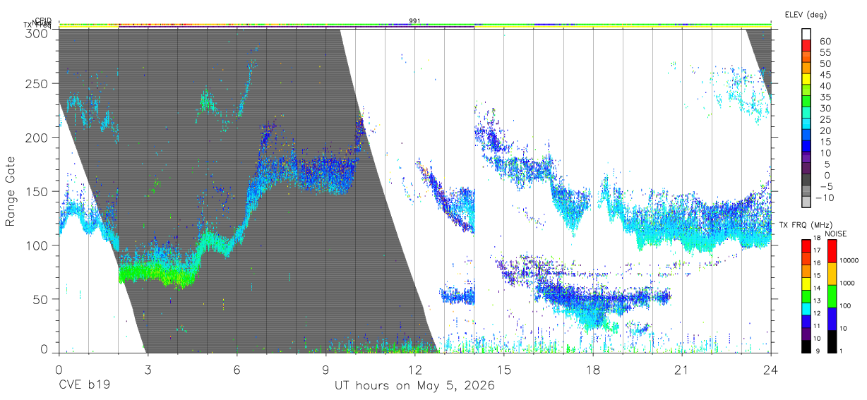Viewport: 867px width, 400px height.
Task: Click the blue 10–100 NOISE swatch
Action: point(832,318)
